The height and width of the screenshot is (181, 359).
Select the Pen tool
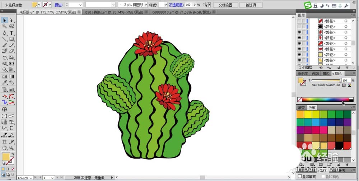pos(4,33)
